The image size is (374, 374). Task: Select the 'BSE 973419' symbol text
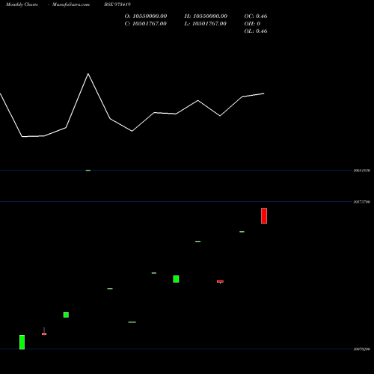(117, 4)
